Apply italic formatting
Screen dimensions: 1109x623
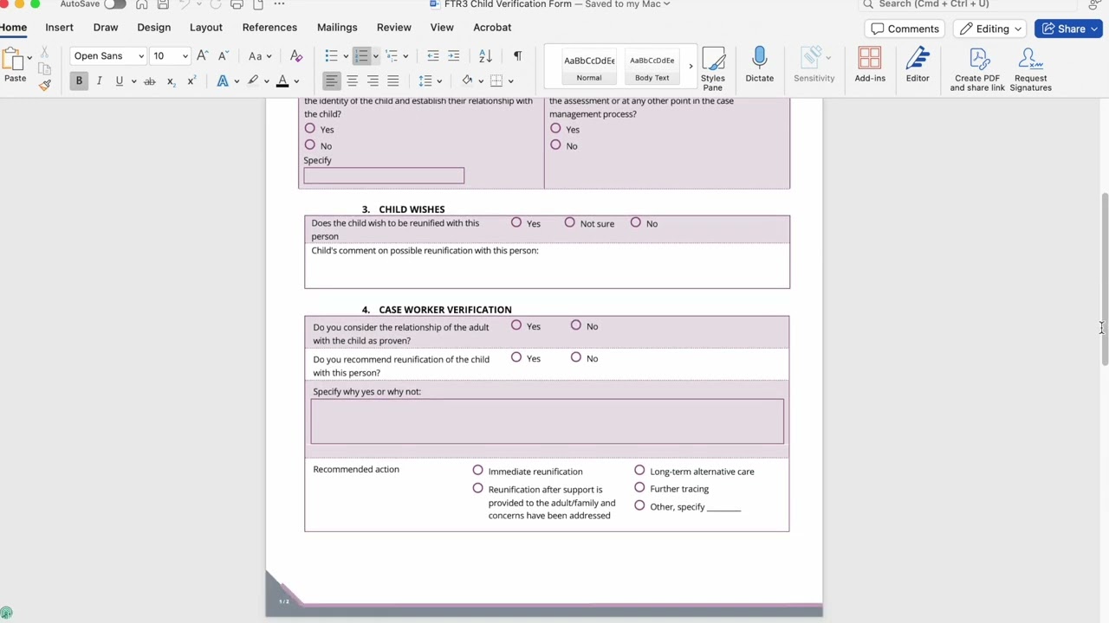(99, 80)
